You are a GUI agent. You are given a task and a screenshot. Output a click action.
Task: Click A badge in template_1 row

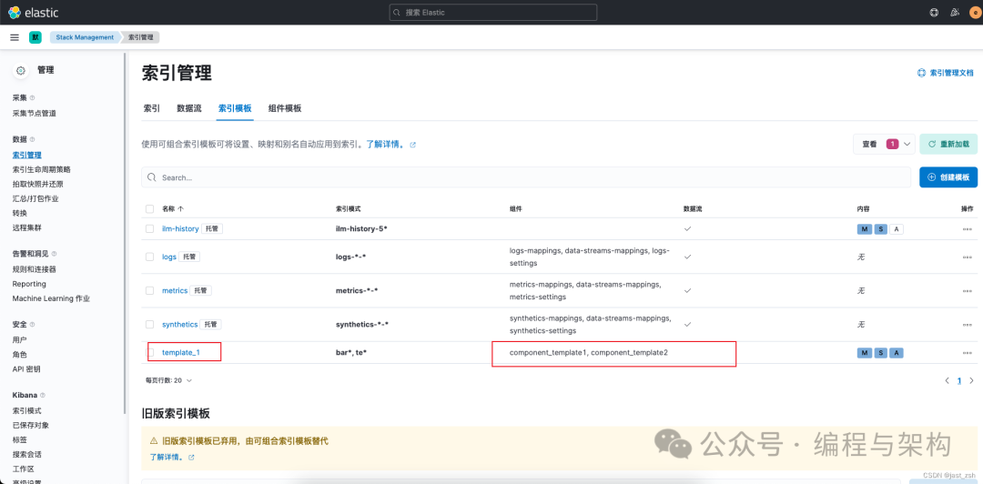[x=897, y=353]
